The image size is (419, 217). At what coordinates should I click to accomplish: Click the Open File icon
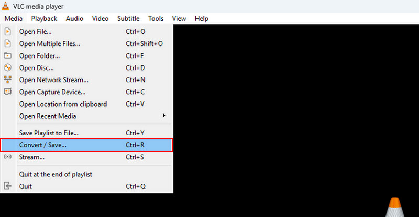[x=7, y=31]
